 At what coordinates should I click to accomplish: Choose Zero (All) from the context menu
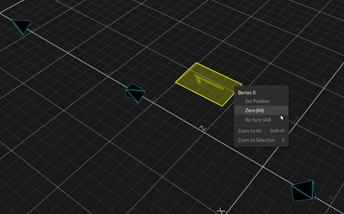coord(261,111)
